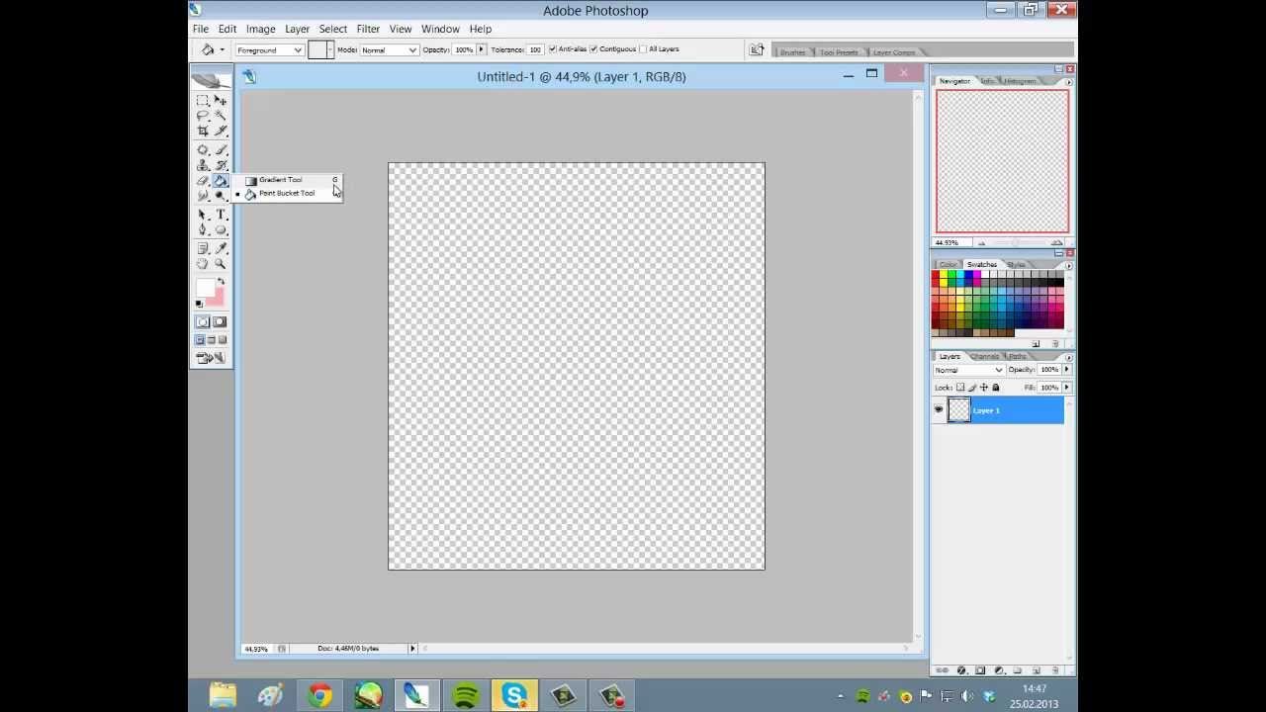Select the Healing Brush tool

pos(203,150)
